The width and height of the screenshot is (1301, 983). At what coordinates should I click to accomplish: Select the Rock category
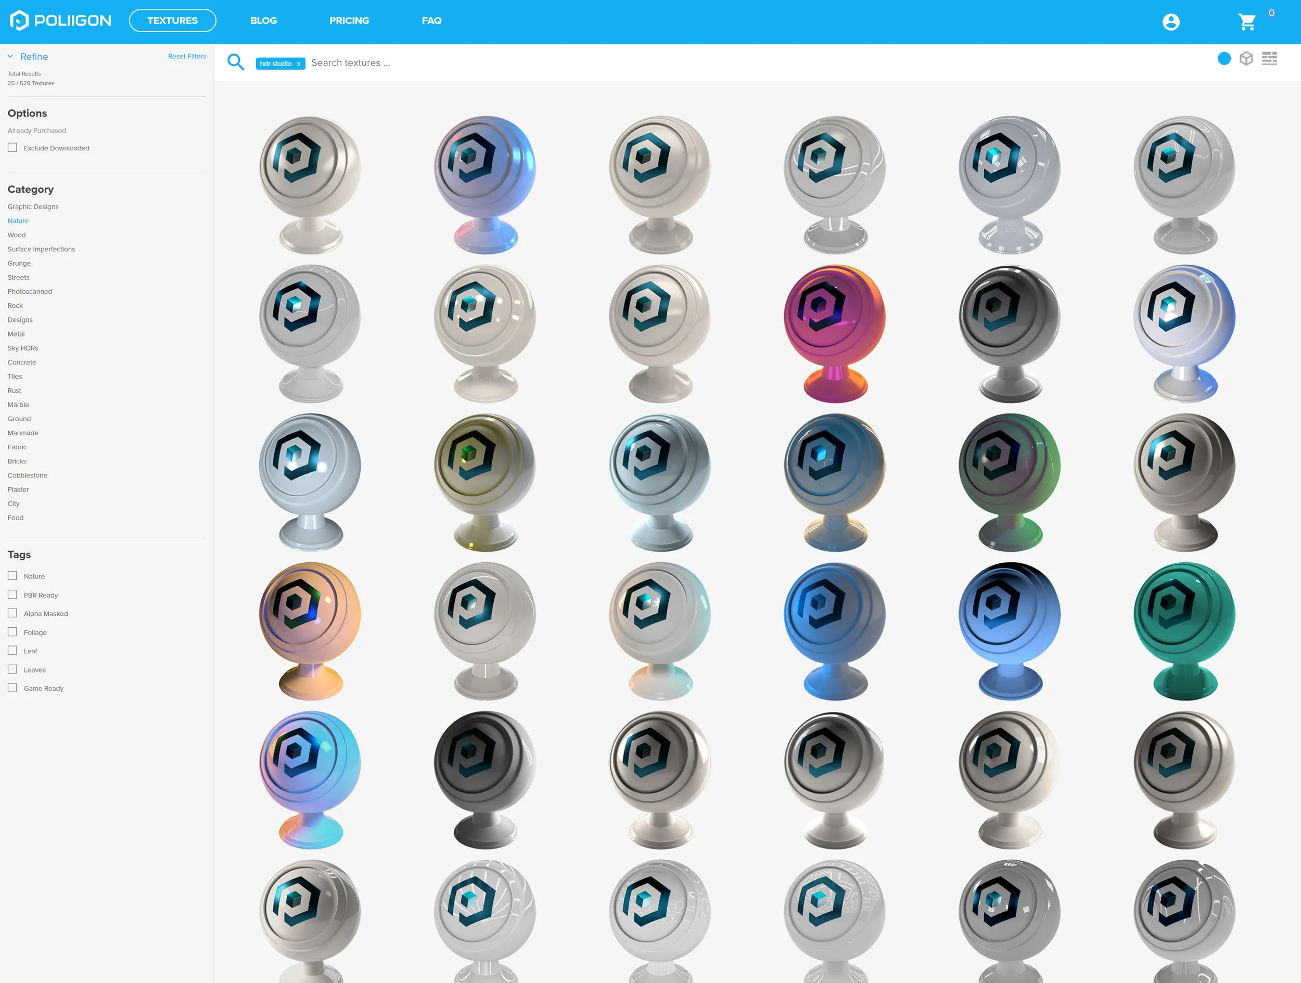point(15,306)
